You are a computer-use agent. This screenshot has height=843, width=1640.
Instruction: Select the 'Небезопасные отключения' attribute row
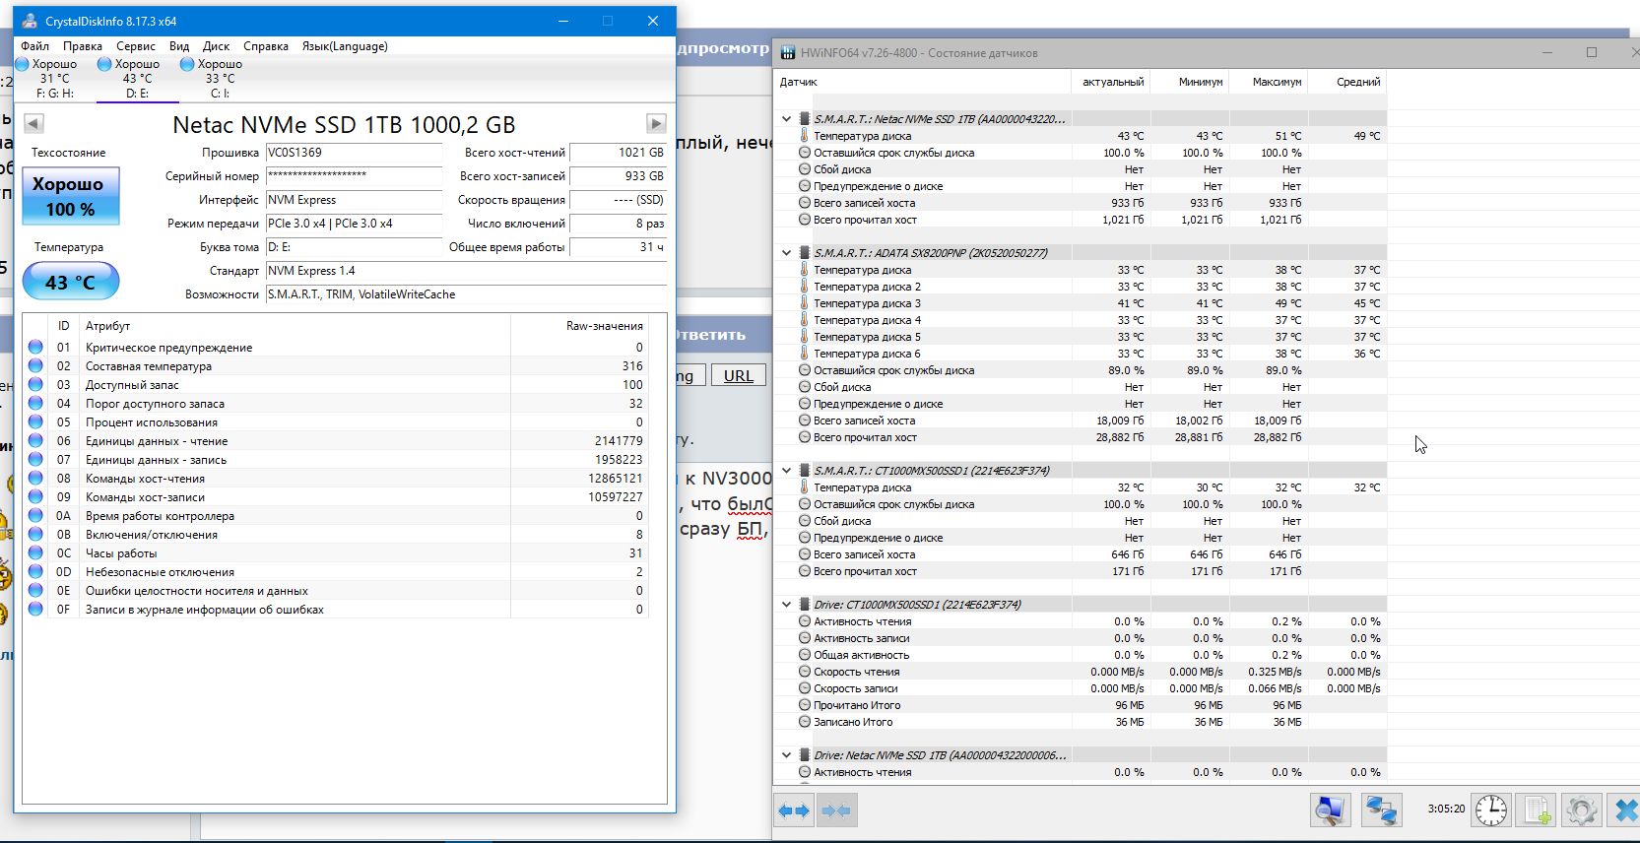336,572
